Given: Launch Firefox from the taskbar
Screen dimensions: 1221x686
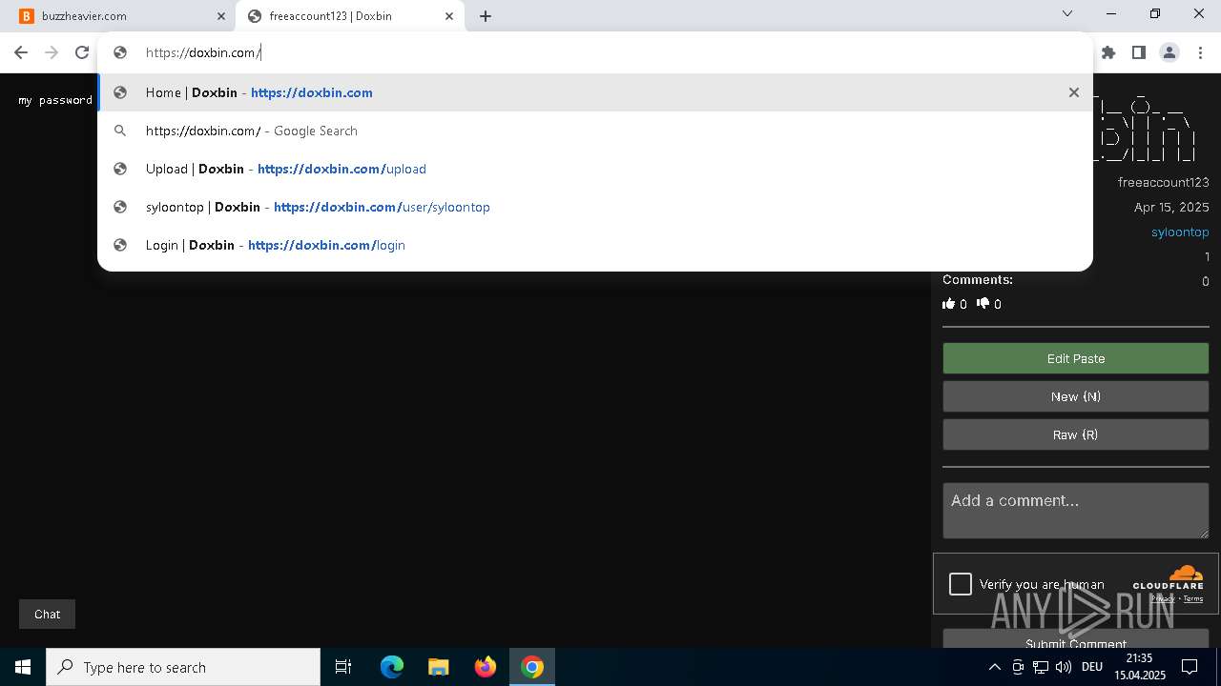Looking at the screenshot, I should coord(486,667).
